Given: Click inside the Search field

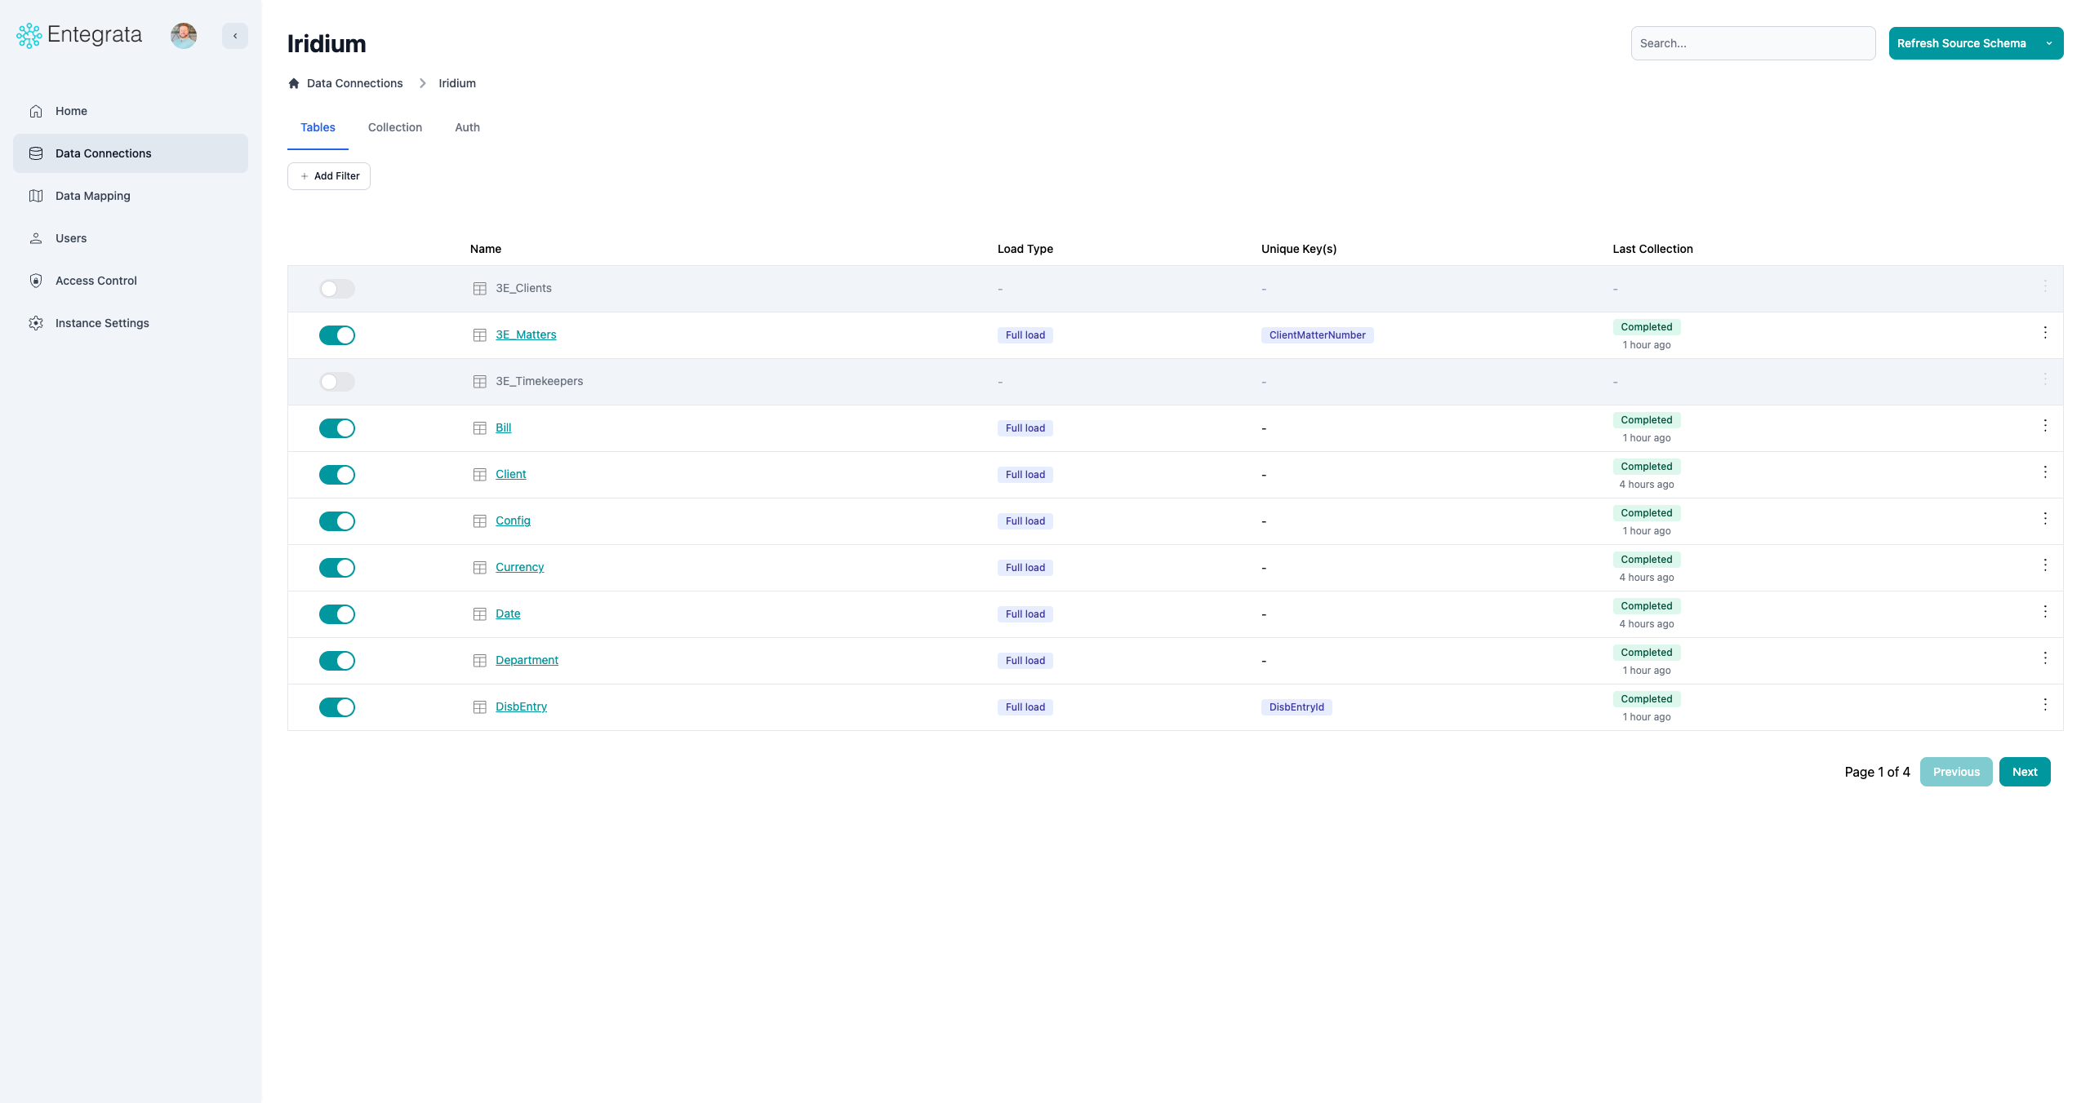Looking at the screenshot, I should coord(1752,43).
